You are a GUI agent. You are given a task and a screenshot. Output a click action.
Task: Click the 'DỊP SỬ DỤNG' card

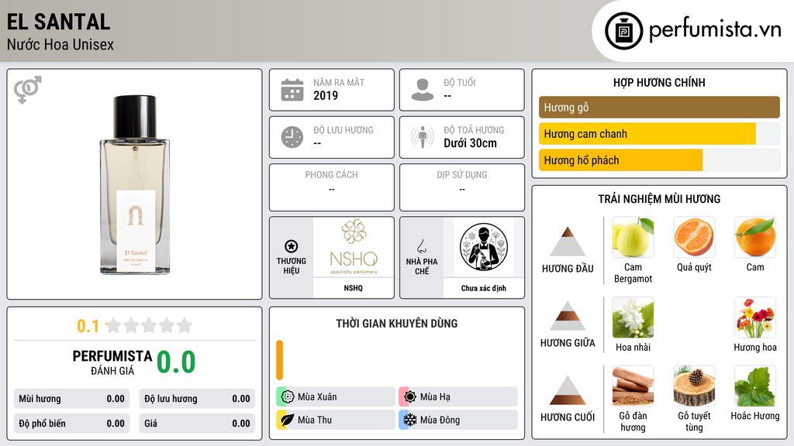pos(462,187)
